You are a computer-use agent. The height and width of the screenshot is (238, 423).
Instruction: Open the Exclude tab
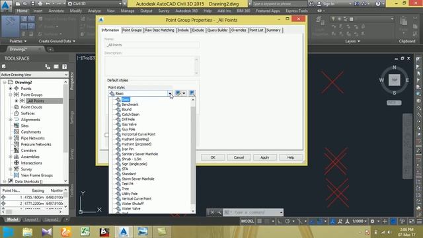[x=198, y=30]
